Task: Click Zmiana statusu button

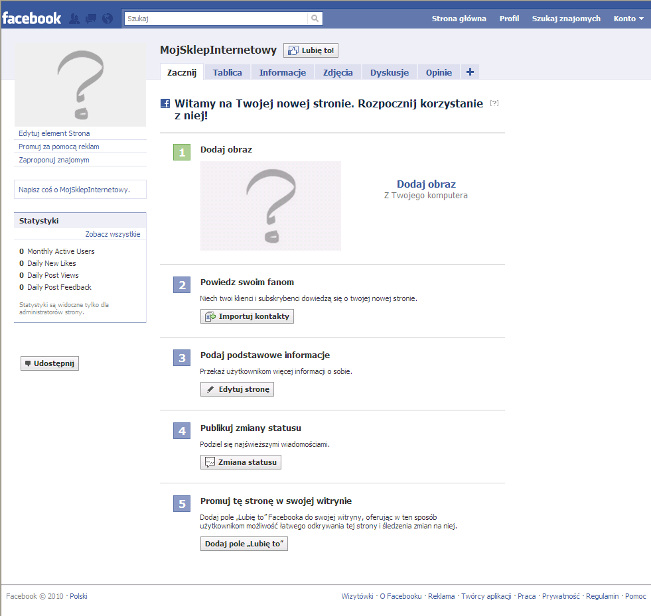Action: pos(241,462)
